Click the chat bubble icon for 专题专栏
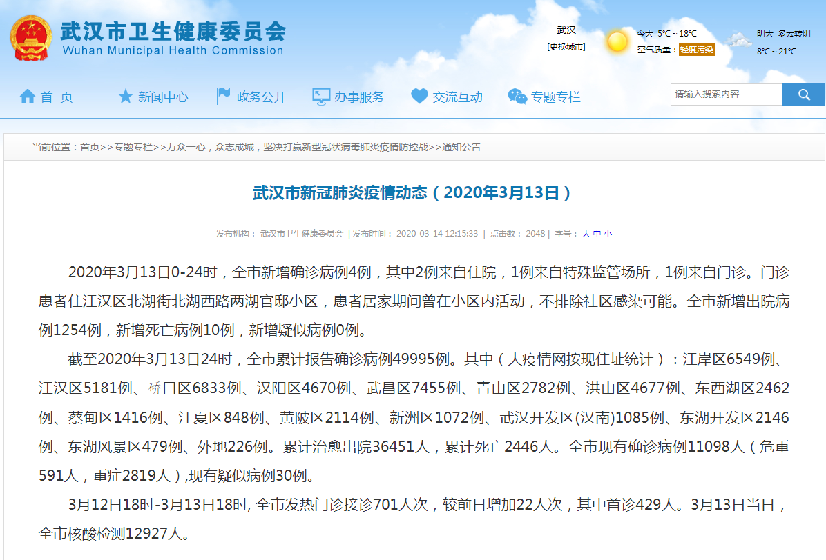Image resolution: width=826 pixels, height=560 pixels. pos(517,97)
